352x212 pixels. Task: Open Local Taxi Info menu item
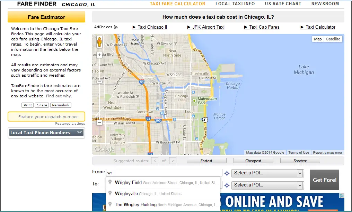[x=235, y=4]
